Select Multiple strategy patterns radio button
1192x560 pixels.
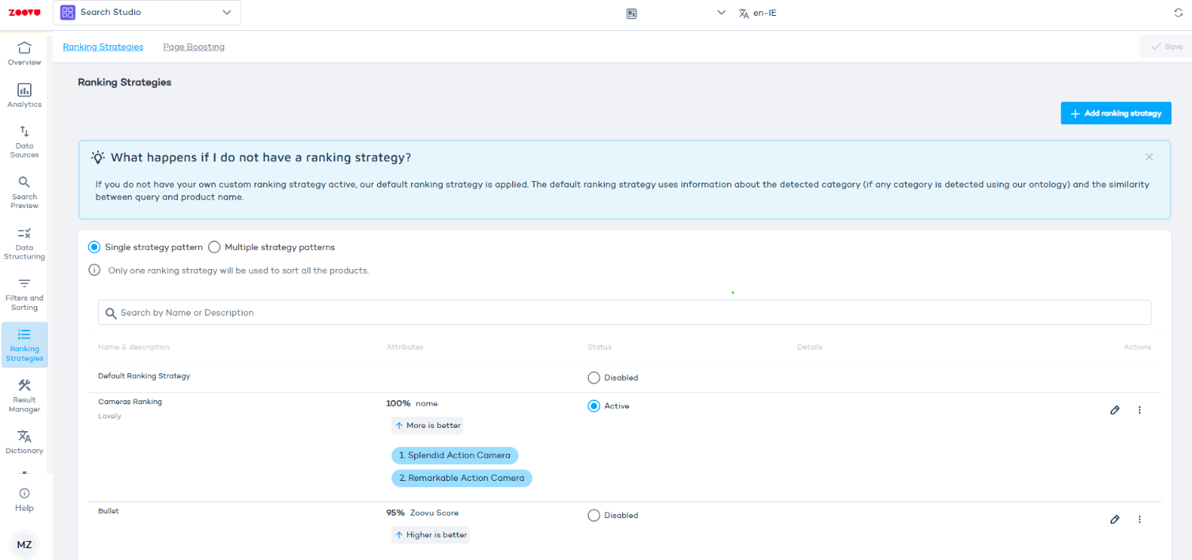(x=214, y=247)
